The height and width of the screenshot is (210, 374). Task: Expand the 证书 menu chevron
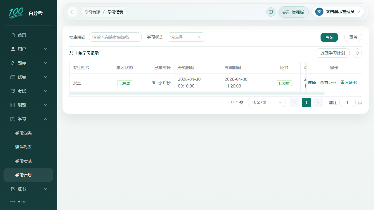pyautogui.click(x=46, y=189)
